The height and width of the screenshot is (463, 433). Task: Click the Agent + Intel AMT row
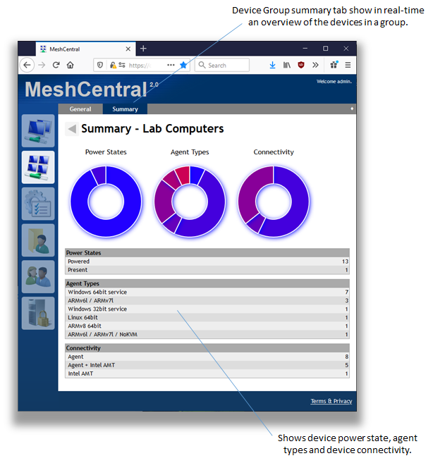[x=207, y=365]
